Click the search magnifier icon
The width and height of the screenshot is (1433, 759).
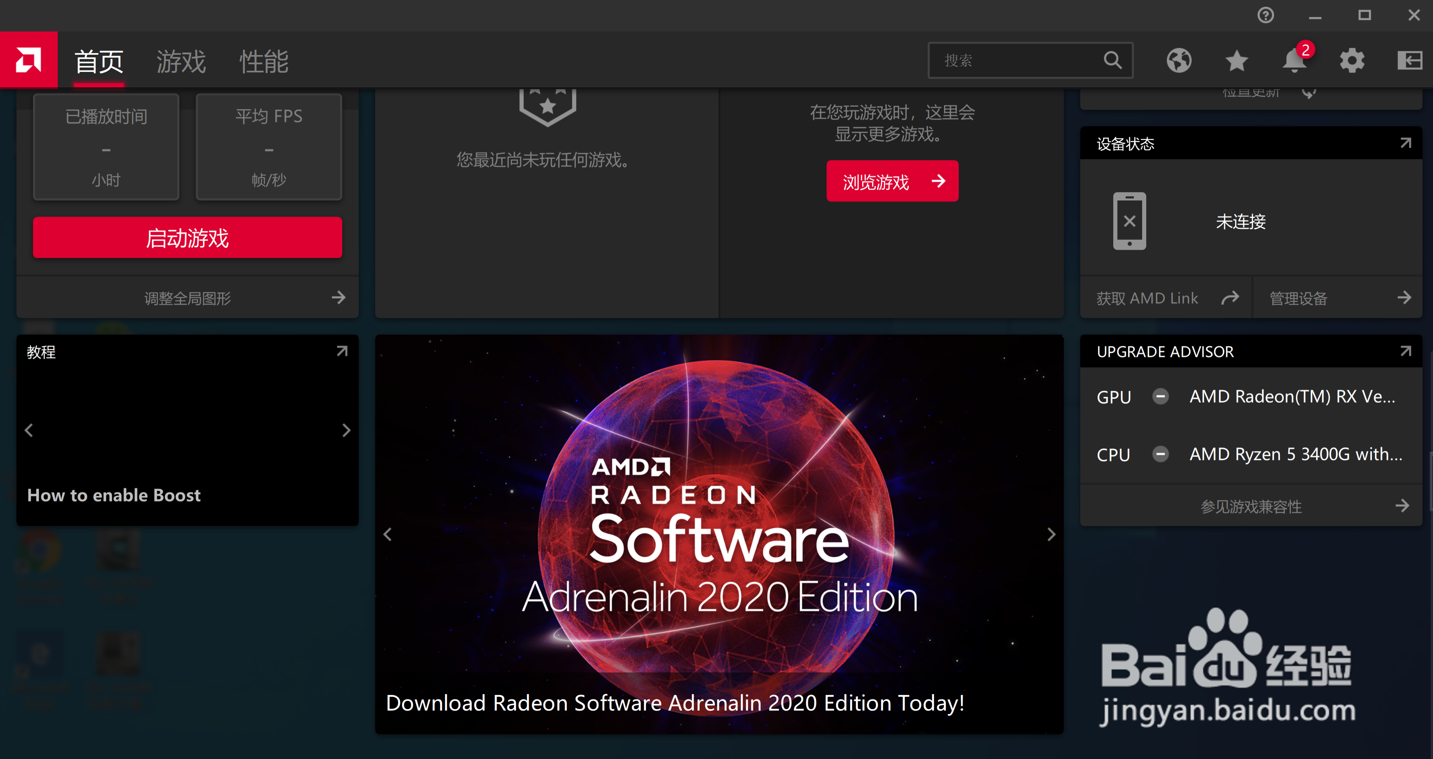point(1113,60)
